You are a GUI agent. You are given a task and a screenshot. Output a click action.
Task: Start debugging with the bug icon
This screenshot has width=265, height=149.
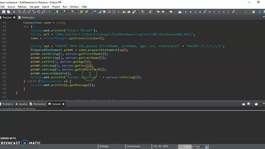[x=50, y=12]
